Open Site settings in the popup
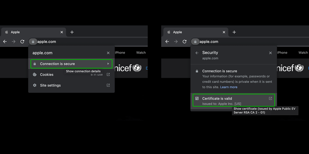The height and width of the screenshot is (154, 309). [71, 85]
